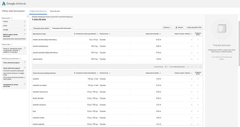Select keyword ubrania tanie
Screen dimensions: 240x127
point(37,59)
